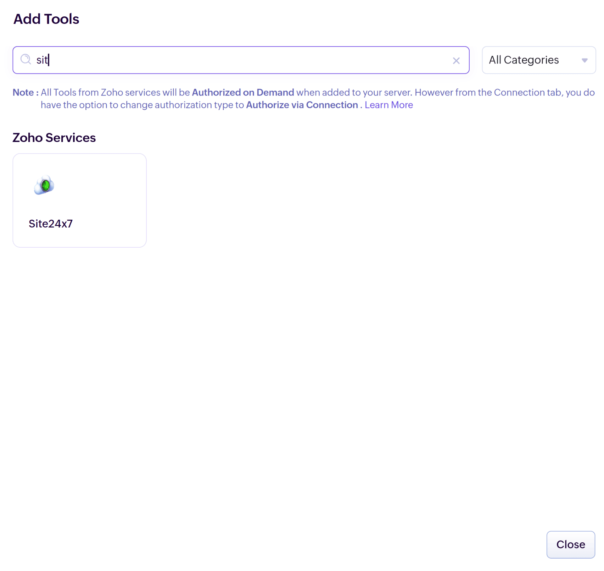604x571 pixels.
Task: Click the bold Authorize via Connection text
Action: [302, 105]
